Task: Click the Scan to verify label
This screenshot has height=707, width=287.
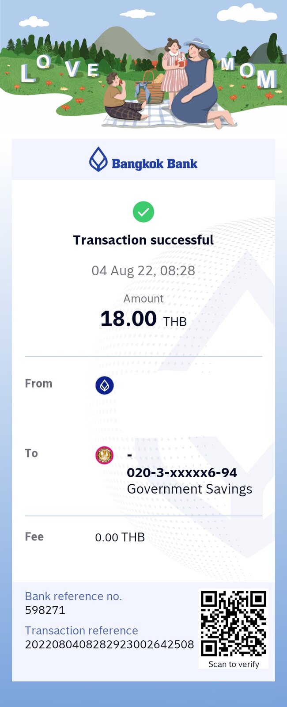Action: tap(234, 664)
